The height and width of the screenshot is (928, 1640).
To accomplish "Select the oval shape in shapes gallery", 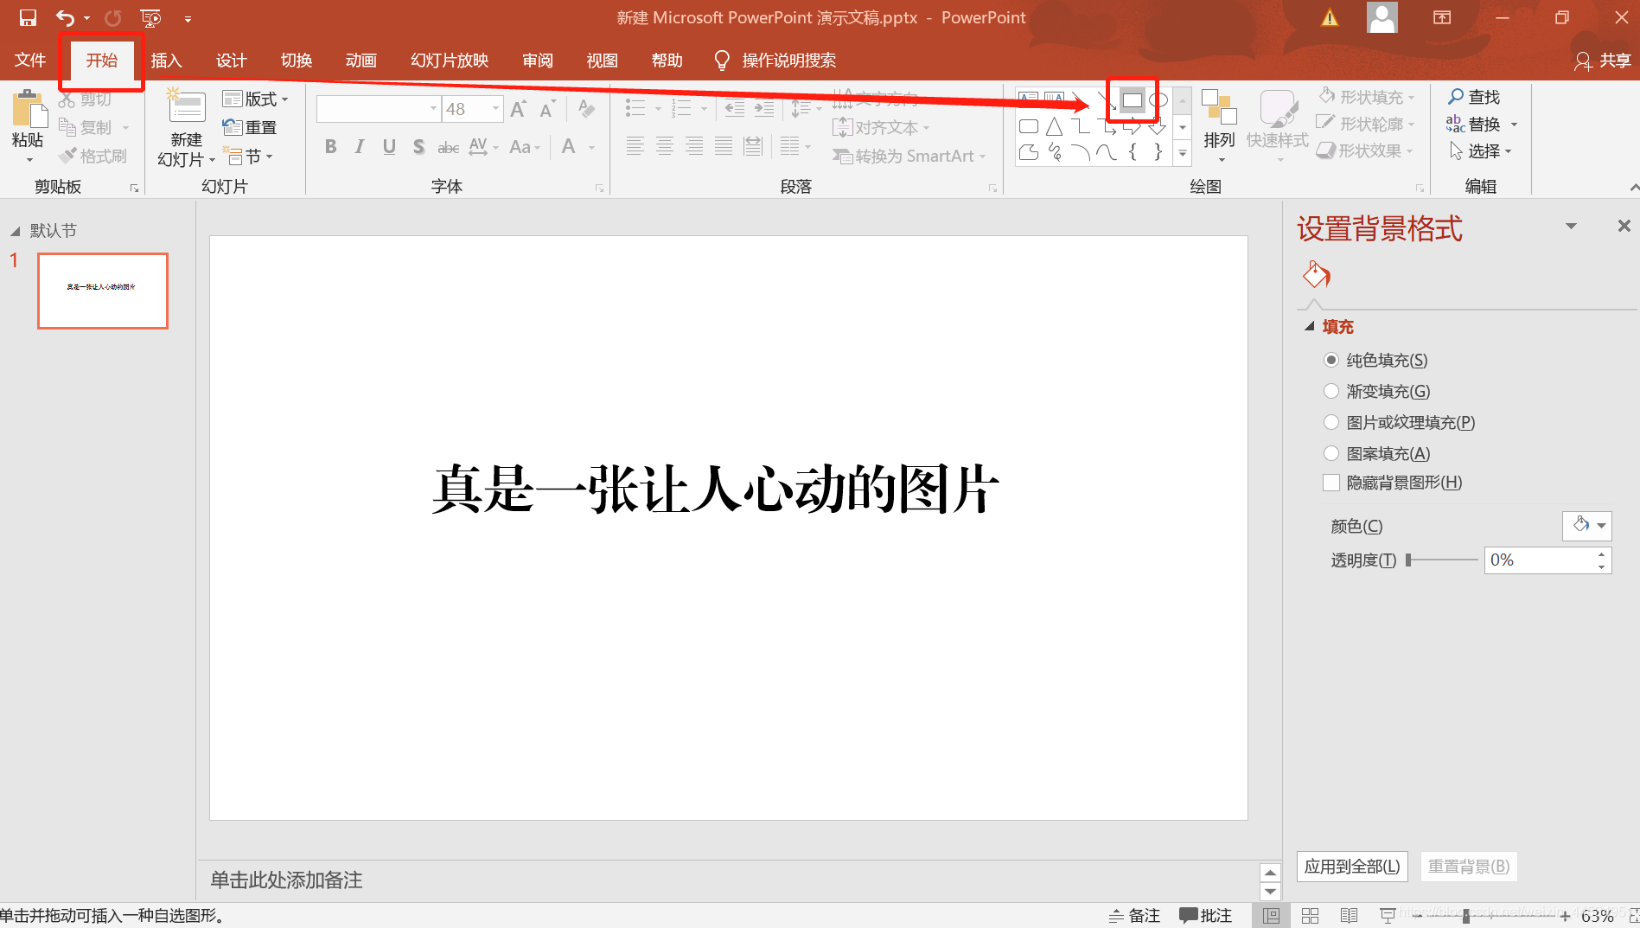I will [1158, 100].
